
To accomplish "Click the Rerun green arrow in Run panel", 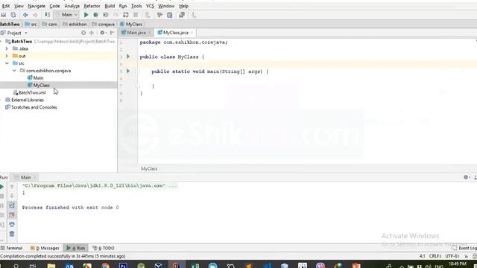I will pos(1,187).
